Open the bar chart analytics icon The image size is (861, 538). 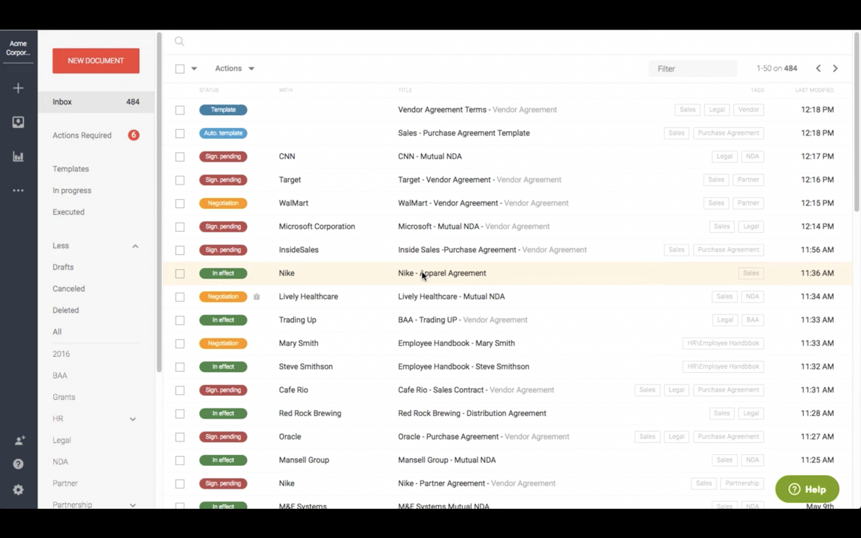pos(18,157)
